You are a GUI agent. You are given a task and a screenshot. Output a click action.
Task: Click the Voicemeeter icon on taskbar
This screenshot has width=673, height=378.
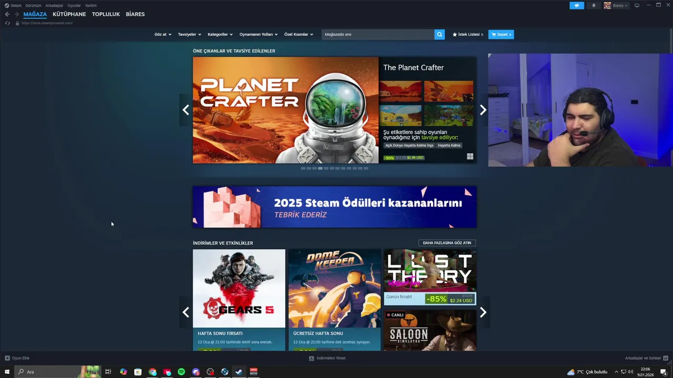253,372
